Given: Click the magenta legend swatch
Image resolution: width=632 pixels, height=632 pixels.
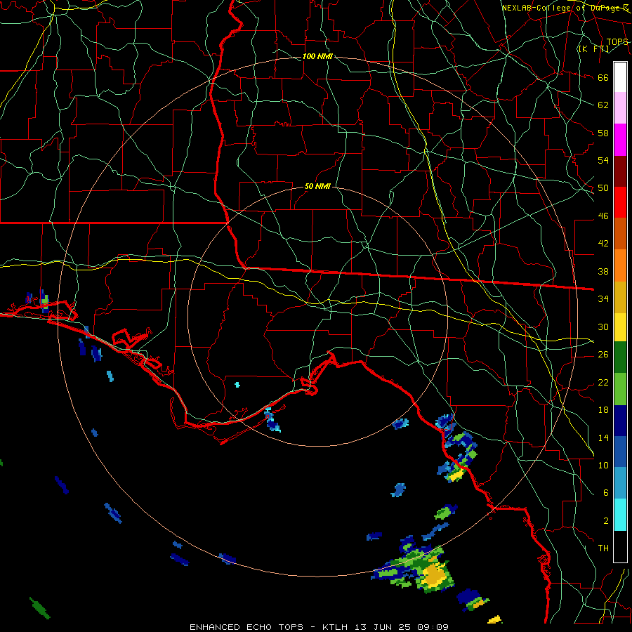Looking at the screenshot, I should click(x=620, y=140).
